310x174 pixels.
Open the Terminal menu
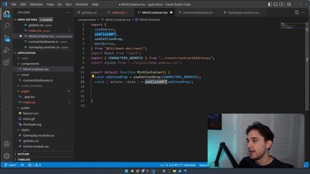point(81,4)
